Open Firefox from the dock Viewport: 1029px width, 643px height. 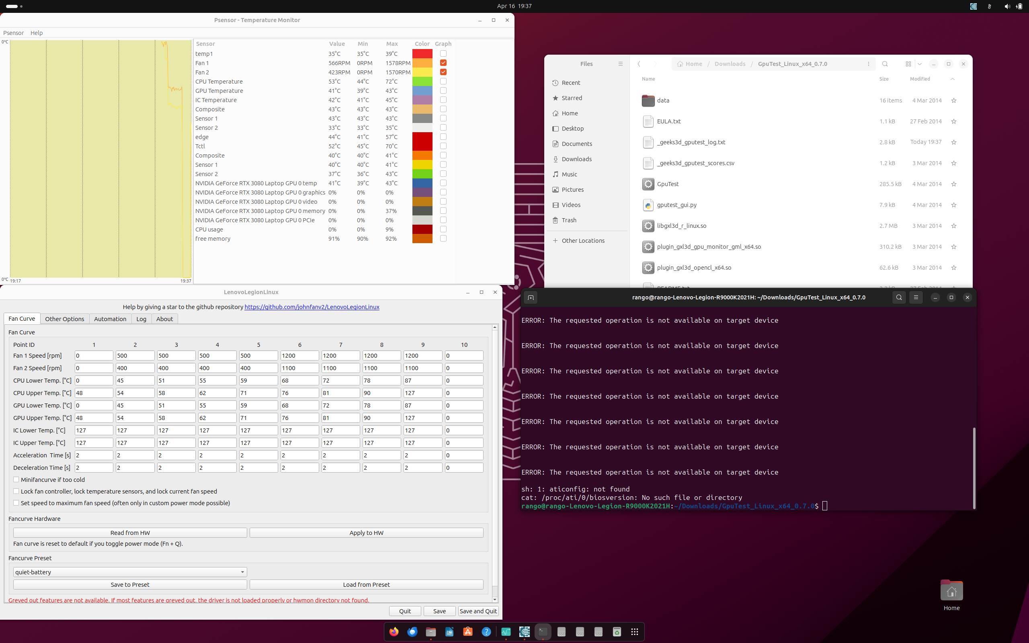(x=394, y=632)
